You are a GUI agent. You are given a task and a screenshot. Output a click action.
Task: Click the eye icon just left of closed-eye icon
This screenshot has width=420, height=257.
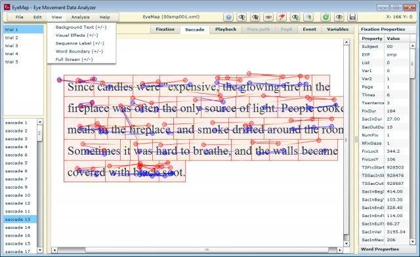[255, 17]
